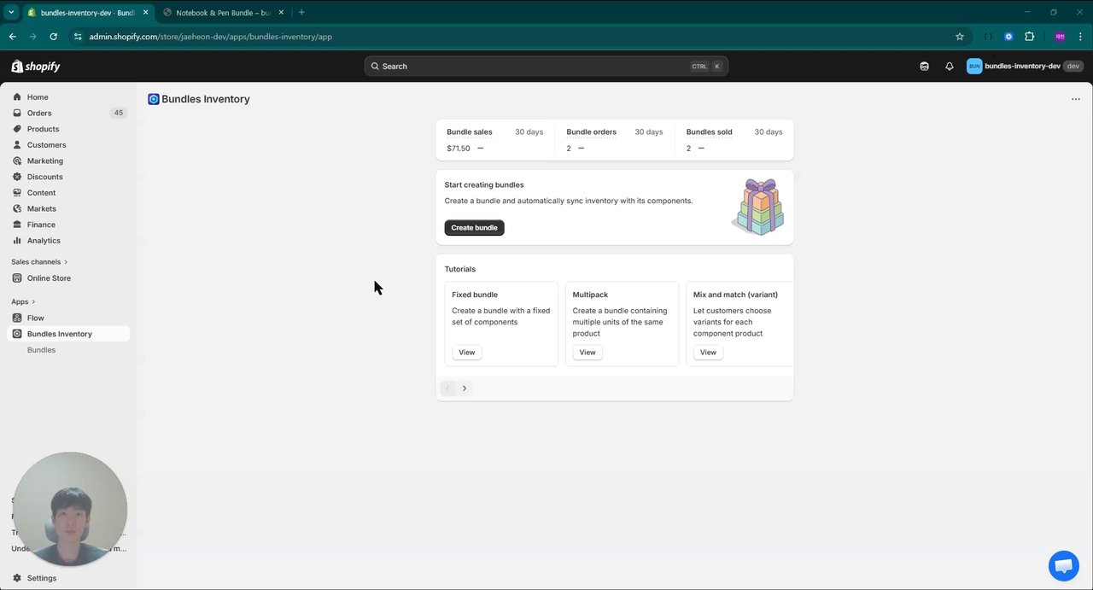Show previous tutorials with left arrow
The width and height of the screenshot is (1093, 590).
pyautogui.click(x=447, y=388)
